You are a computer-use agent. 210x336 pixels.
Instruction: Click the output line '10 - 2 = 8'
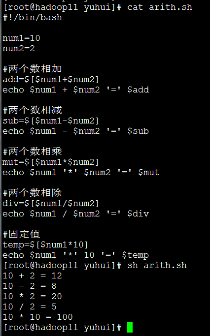click(x=30, y=286)
